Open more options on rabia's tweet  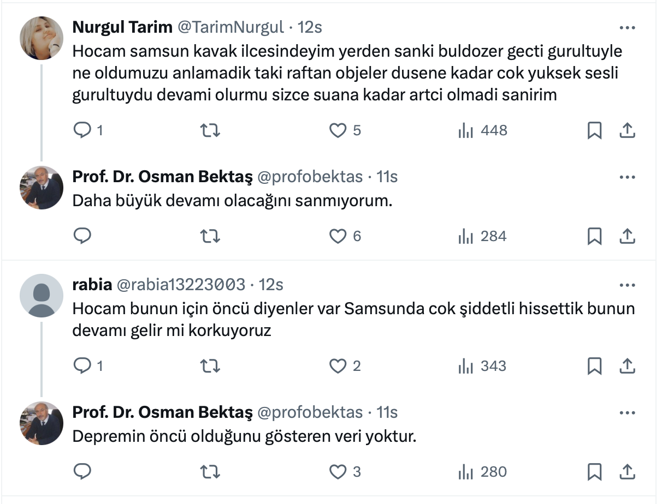[627, 285]
